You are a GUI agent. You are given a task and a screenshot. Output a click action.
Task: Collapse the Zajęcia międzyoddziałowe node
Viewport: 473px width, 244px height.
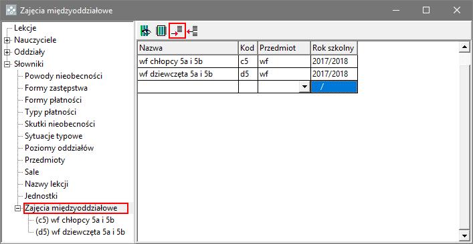tap(18, 208)
